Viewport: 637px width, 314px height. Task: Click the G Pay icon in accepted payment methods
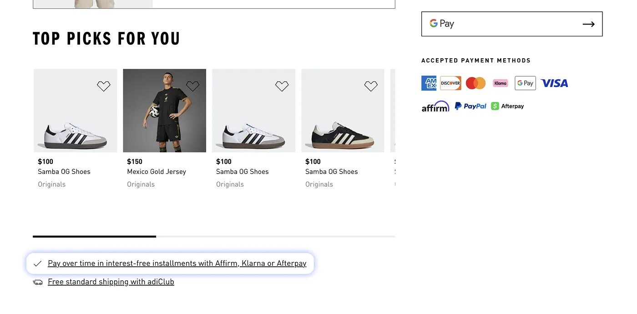tap(525, 83)
